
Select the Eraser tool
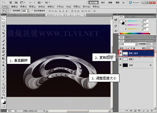pos(3,55)
